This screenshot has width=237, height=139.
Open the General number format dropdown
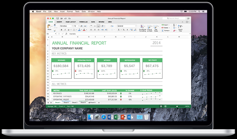(x=136, y=26)
